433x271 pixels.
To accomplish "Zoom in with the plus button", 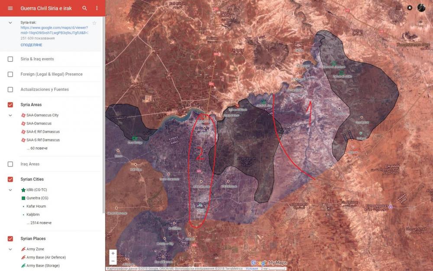I will pos(113,253).
